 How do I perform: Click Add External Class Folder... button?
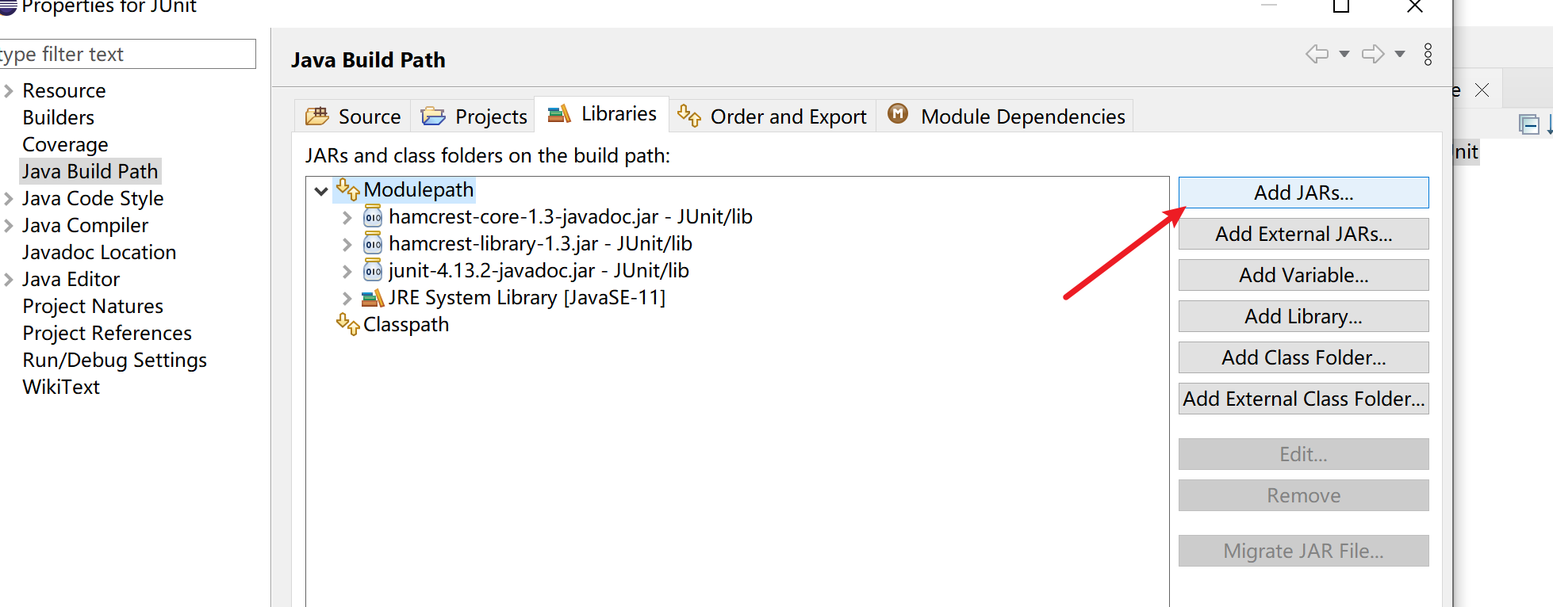tap(1303, 399)
